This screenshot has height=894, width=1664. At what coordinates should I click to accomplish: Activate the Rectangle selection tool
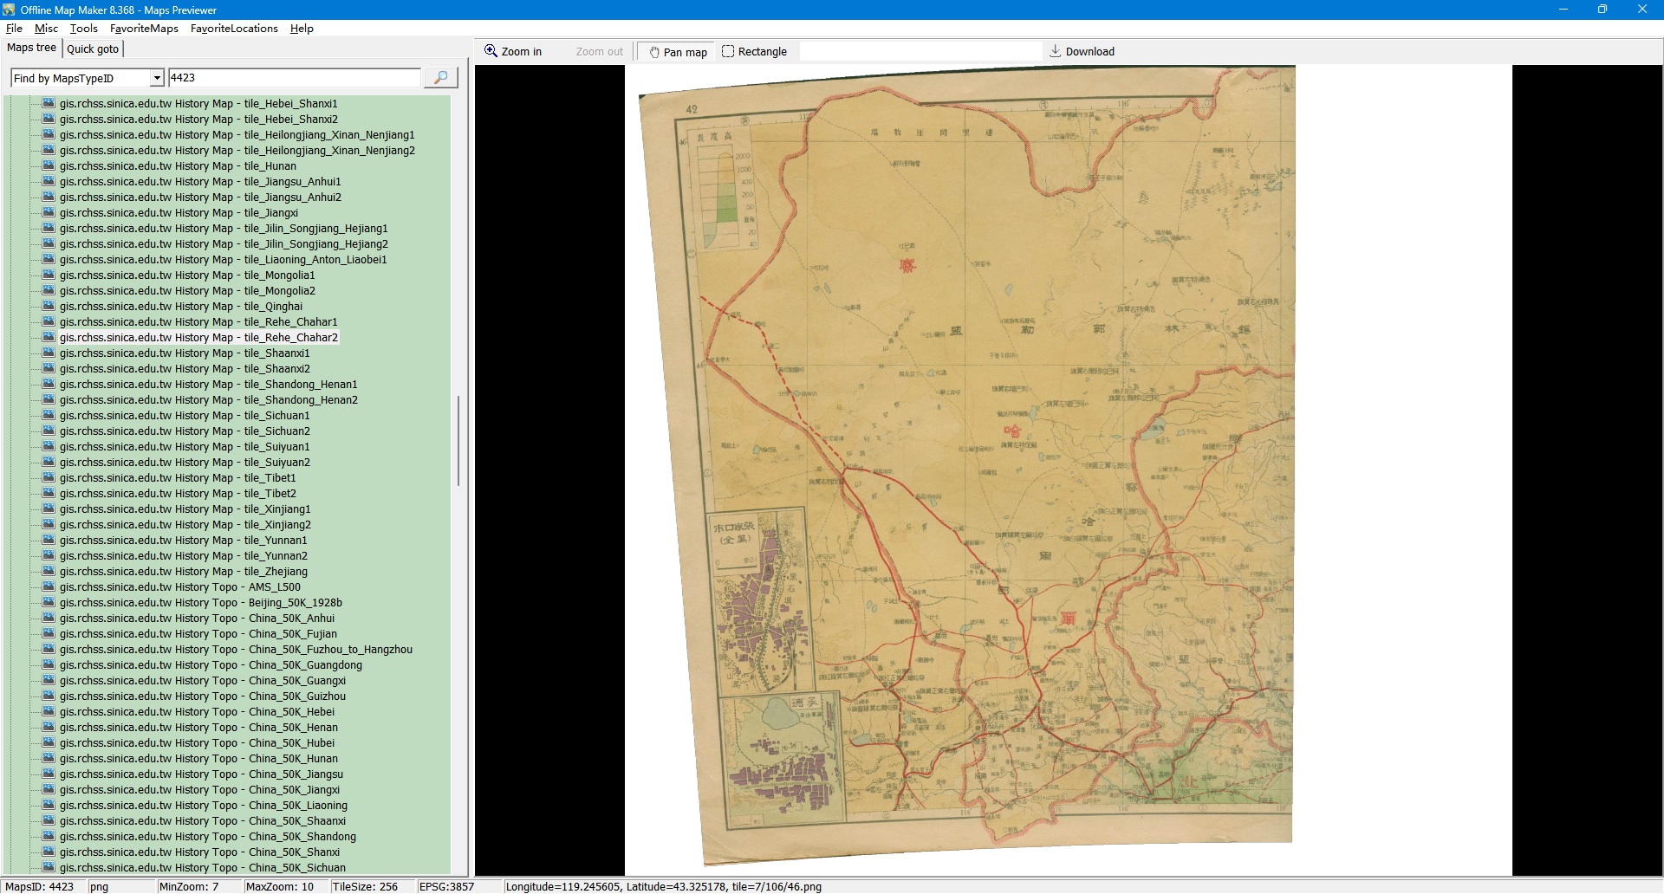coord(754,52)
